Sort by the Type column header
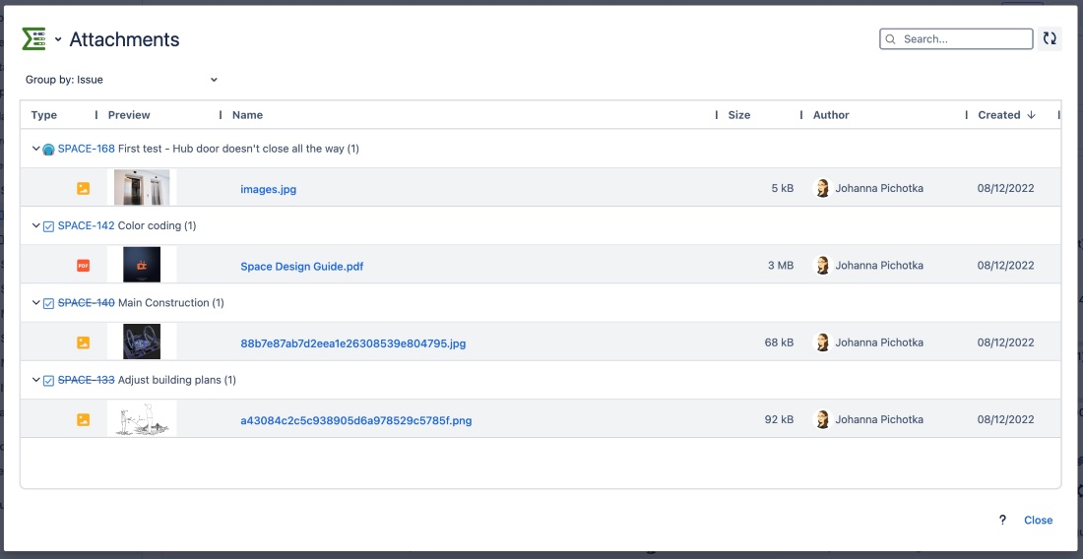 click(x=44, y=115)
